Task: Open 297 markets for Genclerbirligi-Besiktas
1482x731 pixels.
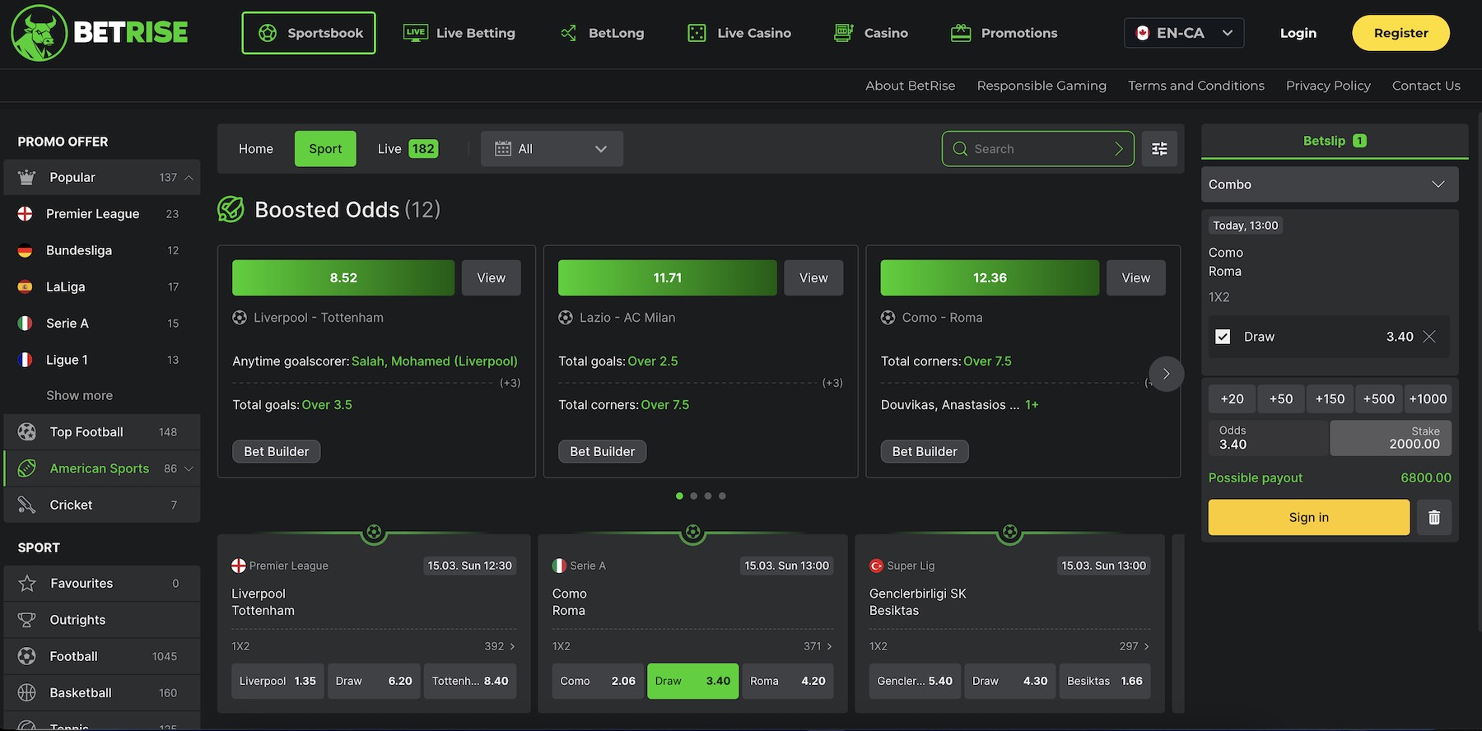Action: click(x=1135, y=646)
